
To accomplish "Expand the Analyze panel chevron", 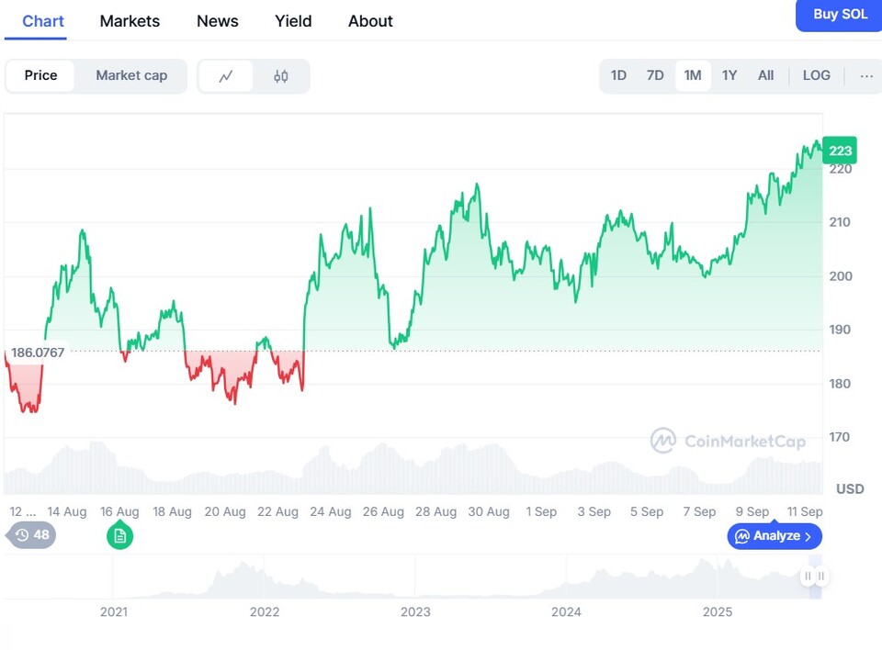I will pos(808,536).
